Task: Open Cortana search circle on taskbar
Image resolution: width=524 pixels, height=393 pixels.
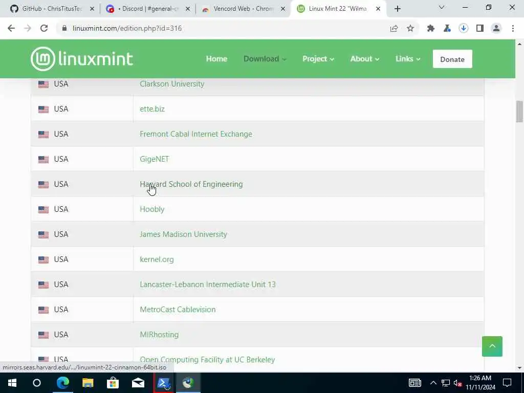Action: 37,383
